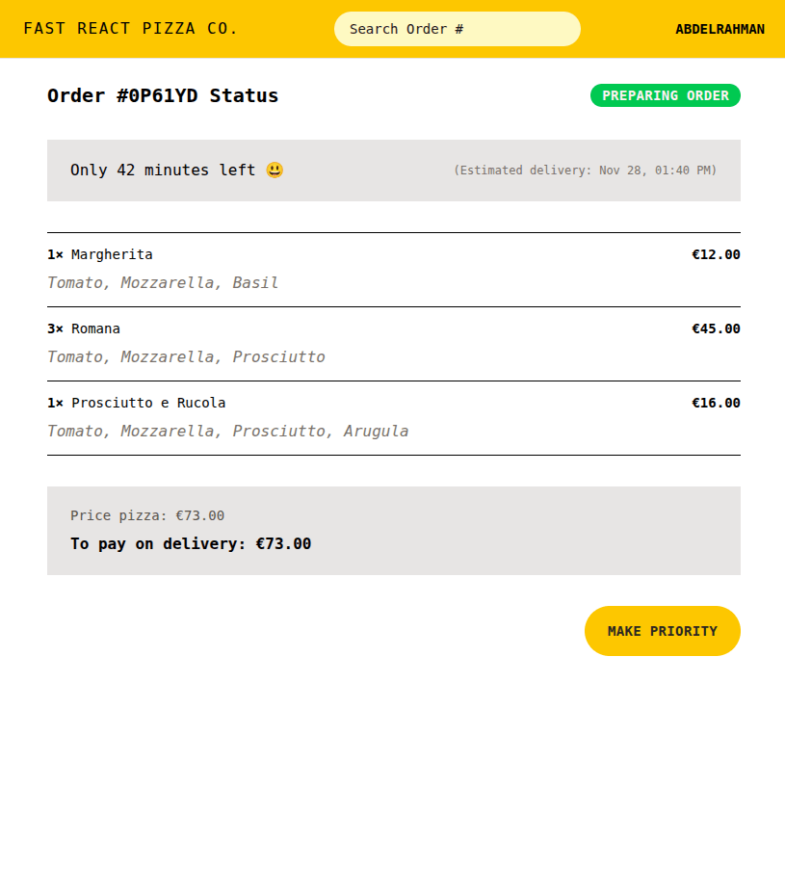Screen dimensions: 785x893
Task: Select the Margherita order item
Action: [112, 254]
